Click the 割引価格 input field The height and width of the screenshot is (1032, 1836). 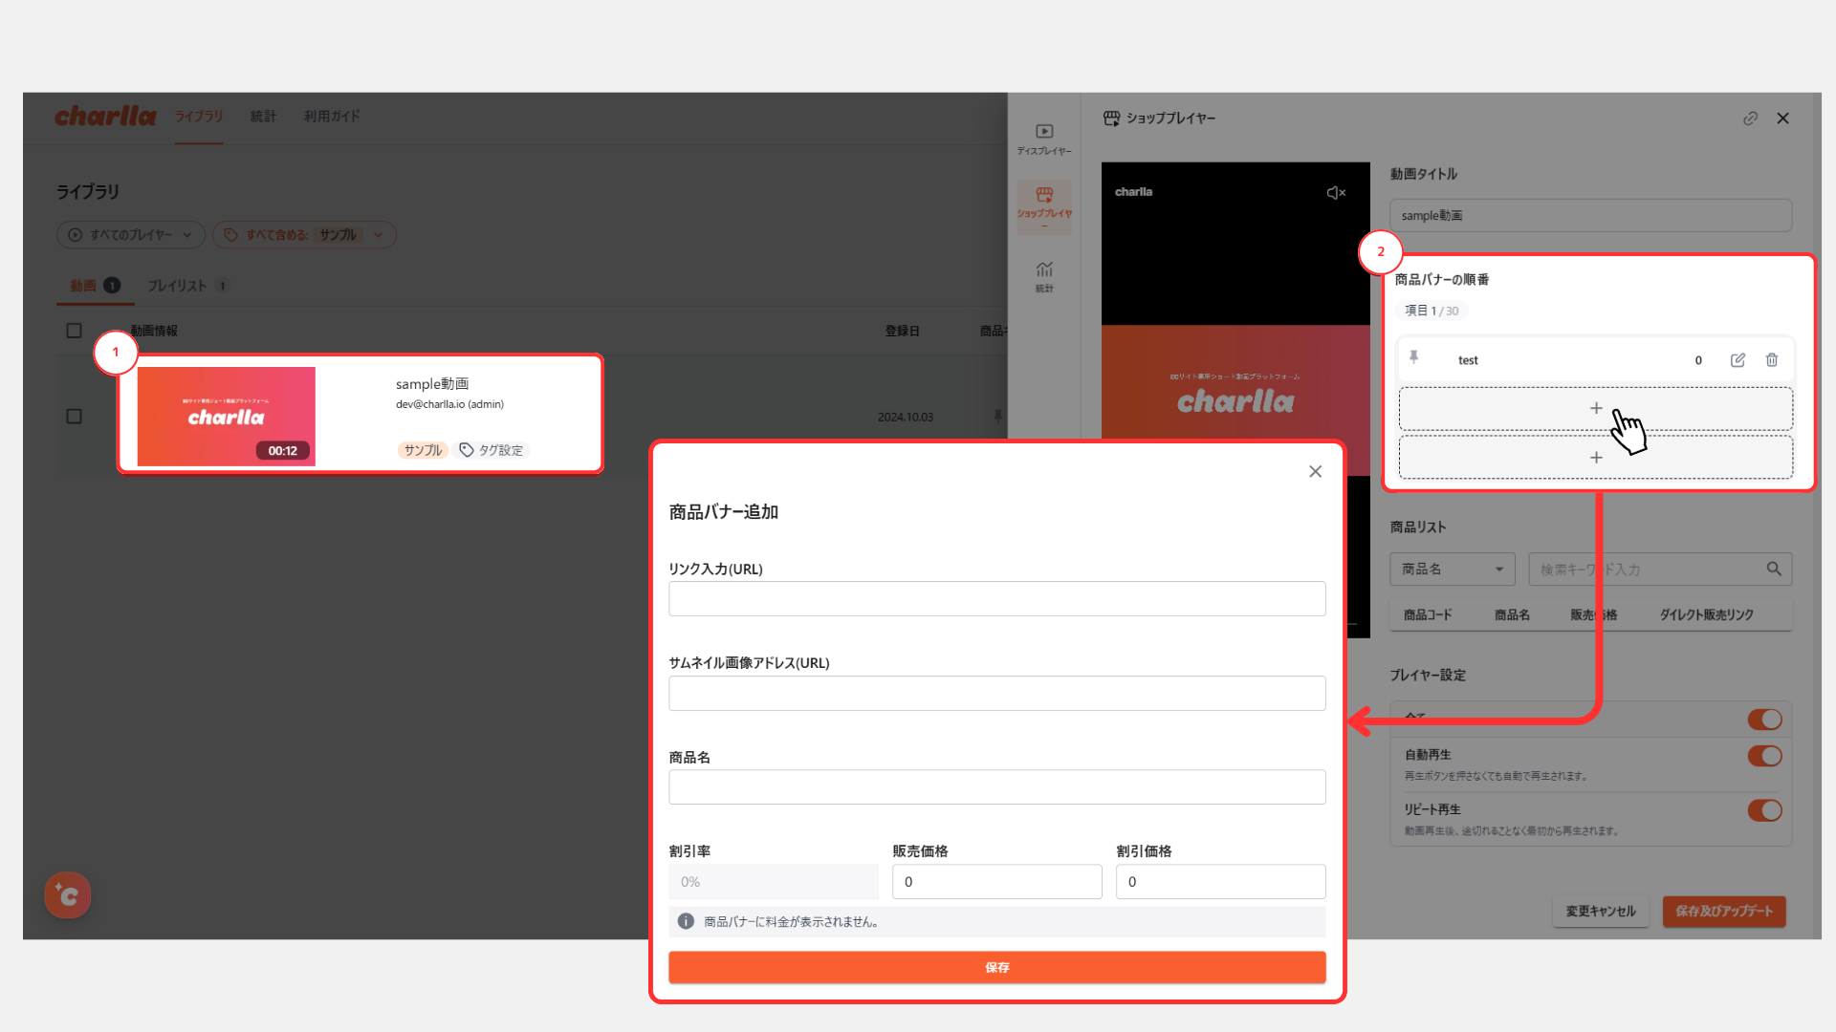click(x=1221, y=882)
